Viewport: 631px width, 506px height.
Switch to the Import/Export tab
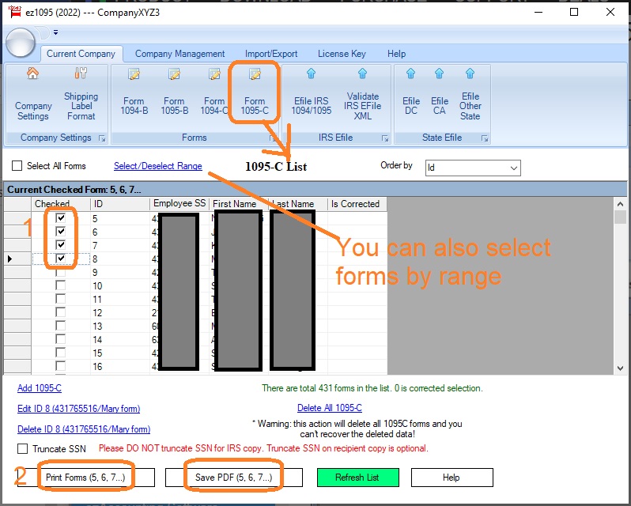click(x=271, y=54)
